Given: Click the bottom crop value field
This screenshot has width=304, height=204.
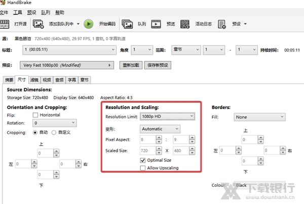Looking at the screenshot, I should tap(46, 175).
